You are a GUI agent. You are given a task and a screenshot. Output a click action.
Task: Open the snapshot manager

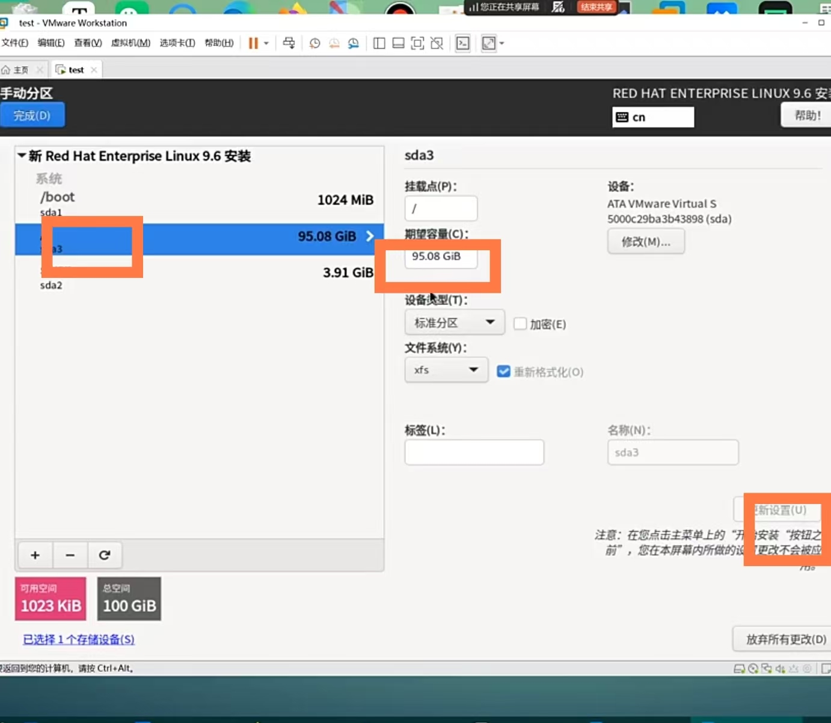(353, 43)
